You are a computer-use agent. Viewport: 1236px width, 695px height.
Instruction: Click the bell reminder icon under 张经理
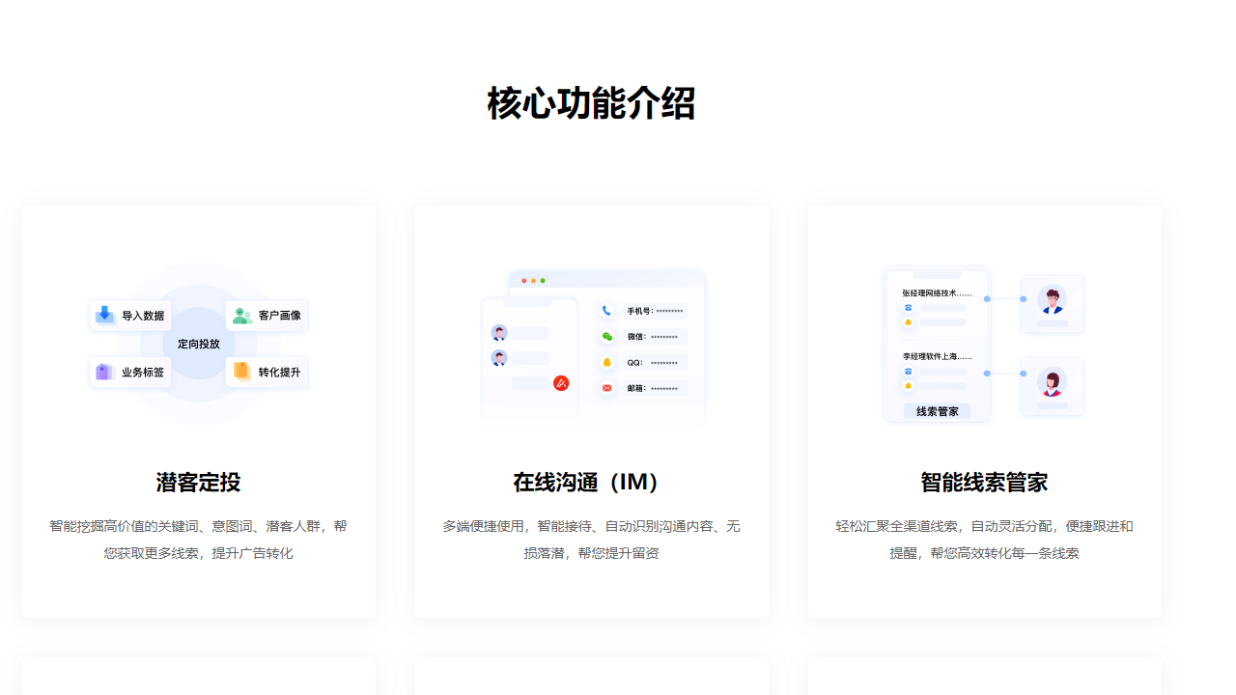pos(908,321)
